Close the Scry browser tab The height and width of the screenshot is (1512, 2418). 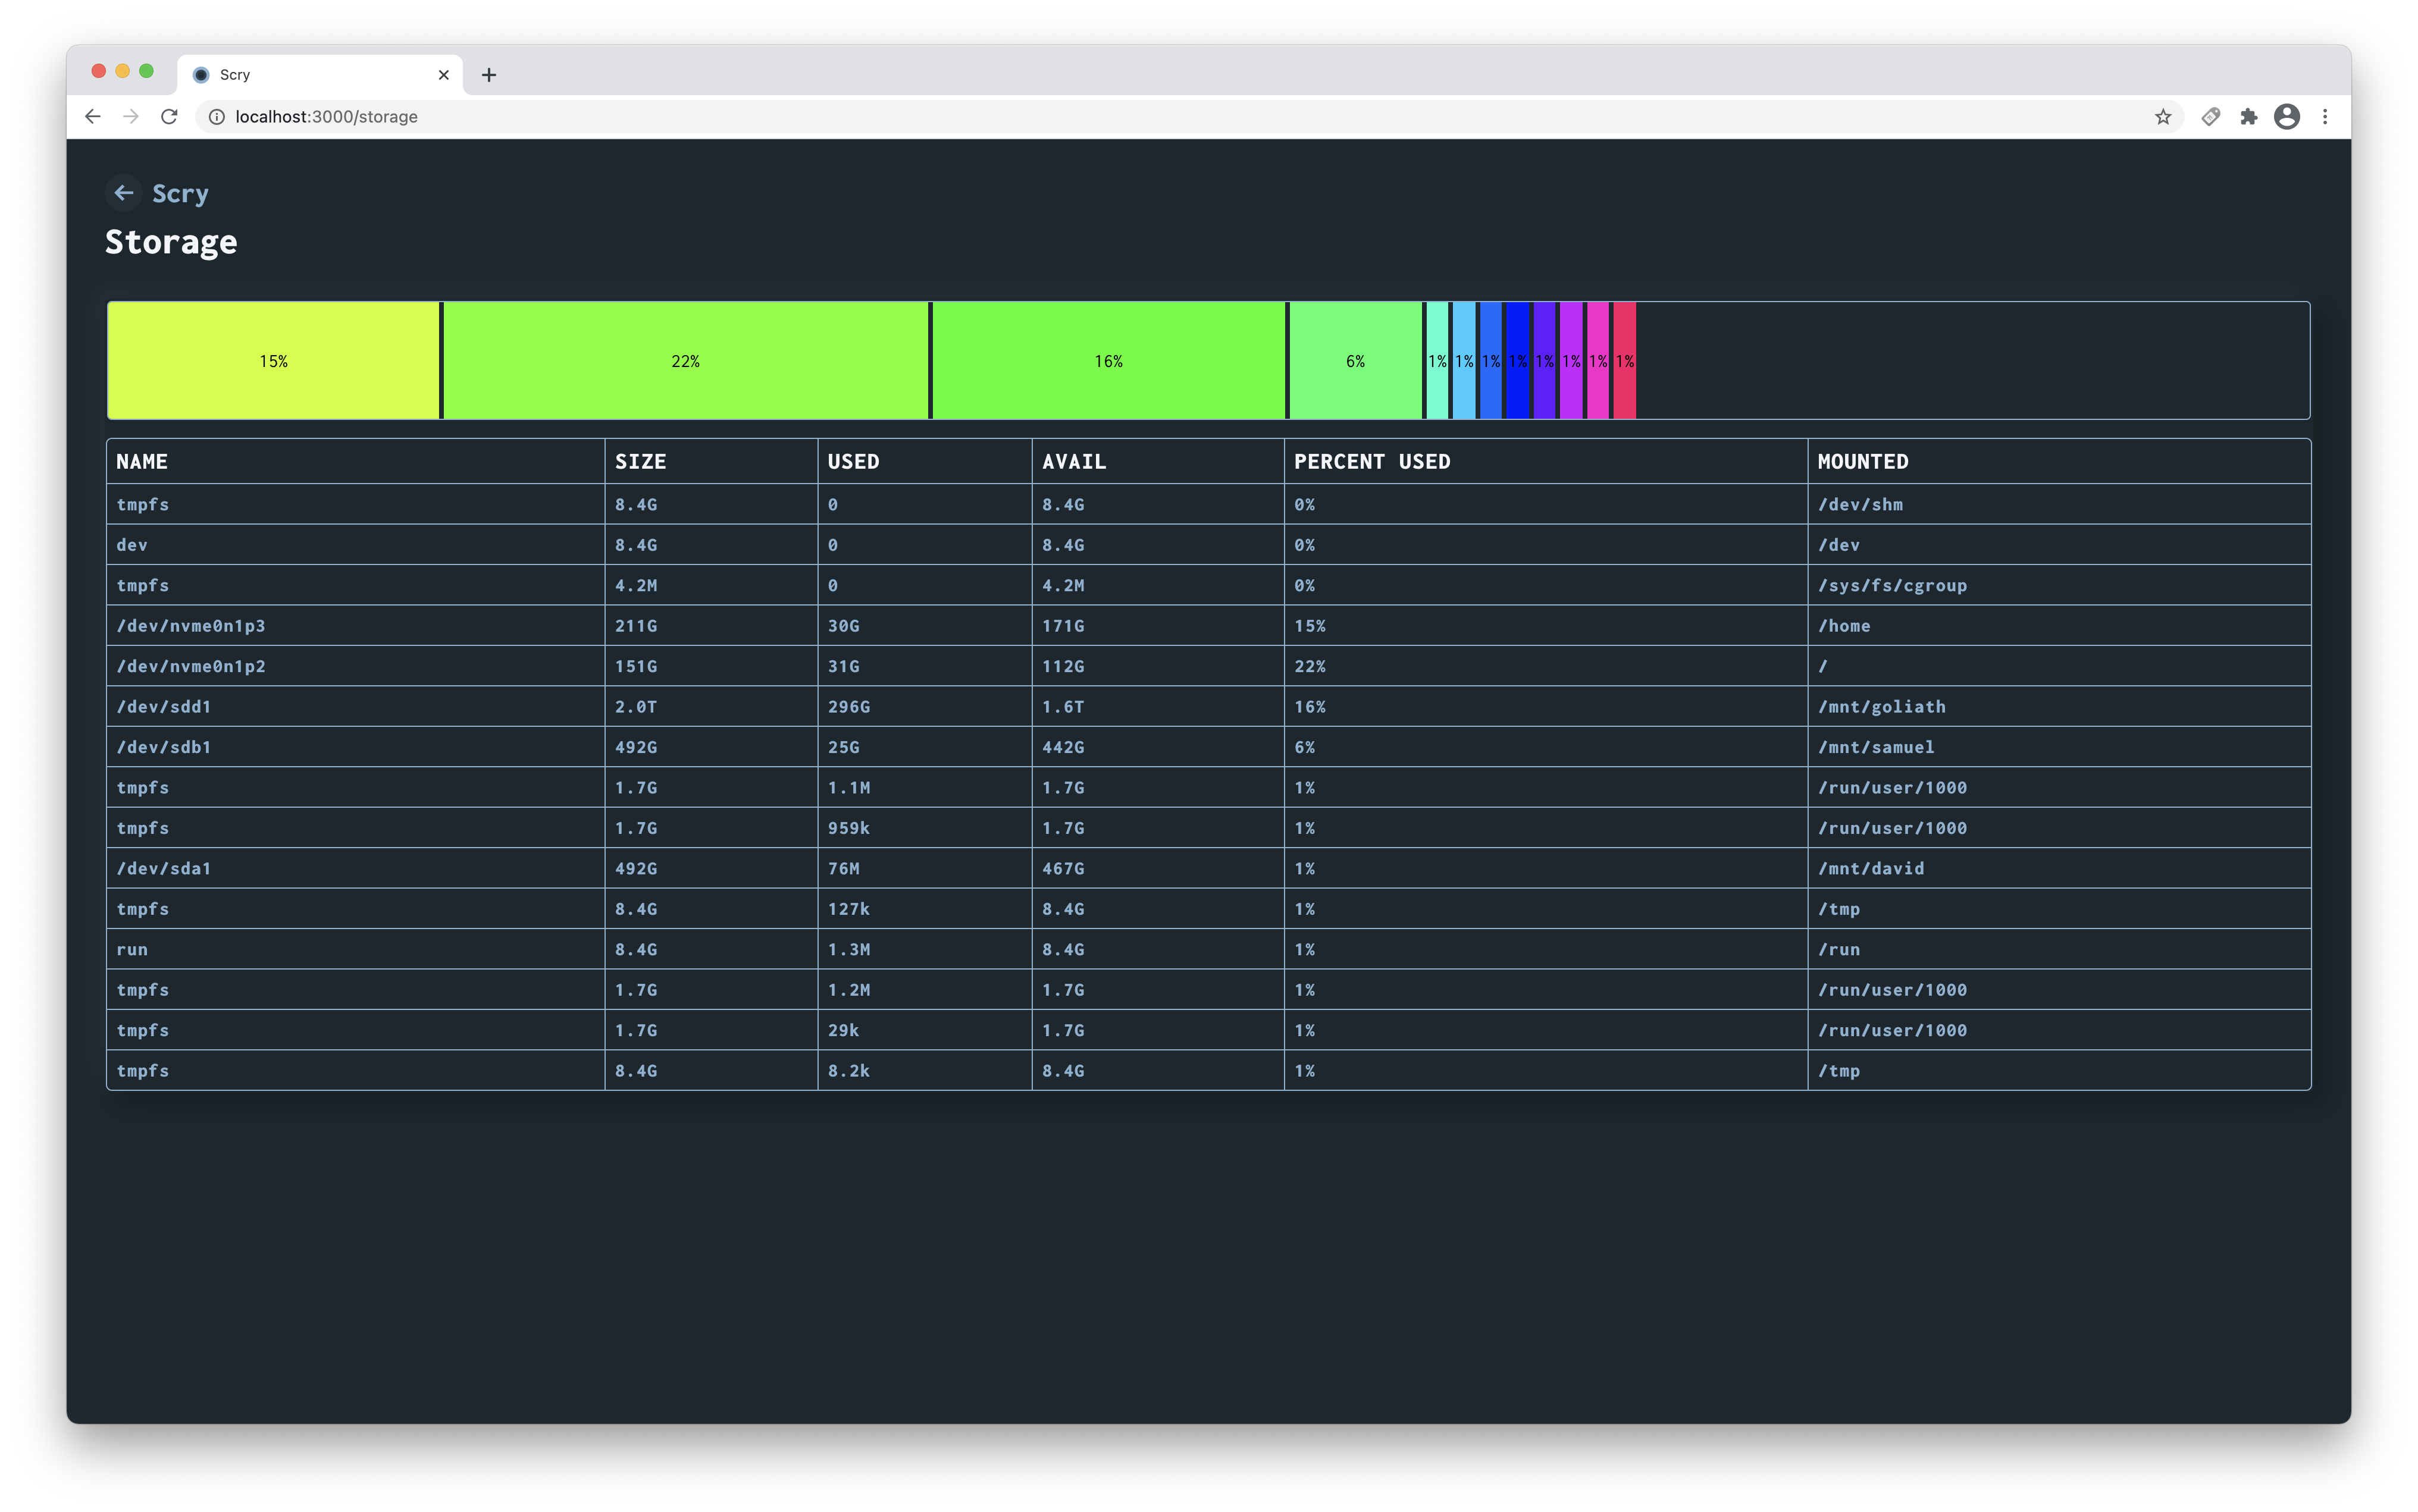point(444,75)
